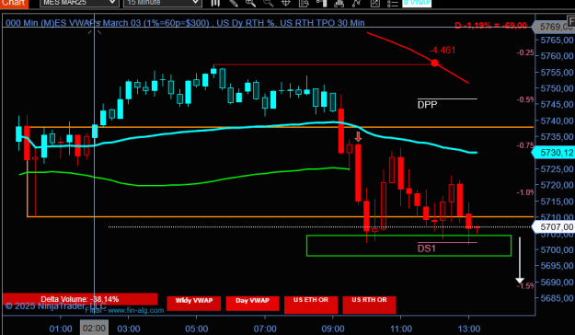
Task: Select the pencil drawing tools icon
Action: [234, 3]
